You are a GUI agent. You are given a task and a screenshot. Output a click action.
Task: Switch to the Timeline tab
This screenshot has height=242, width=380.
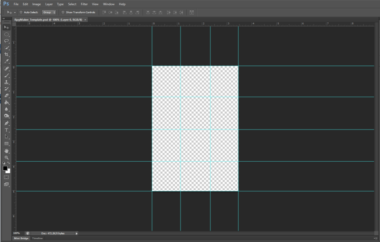tap(37, 238)
